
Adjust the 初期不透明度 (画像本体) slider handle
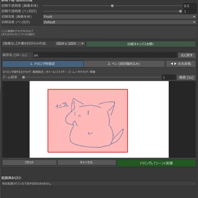click(112, 6)
